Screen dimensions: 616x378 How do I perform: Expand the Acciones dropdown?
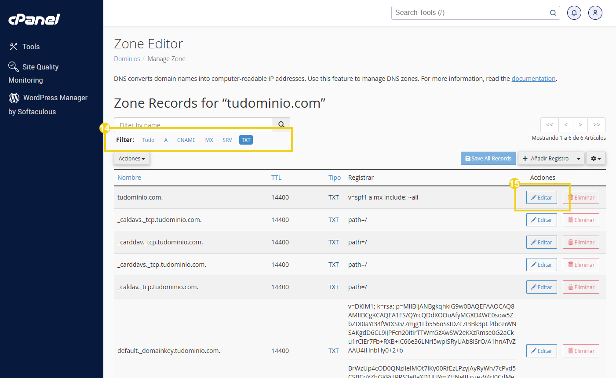pyautogui.click(x=131, y=158)
